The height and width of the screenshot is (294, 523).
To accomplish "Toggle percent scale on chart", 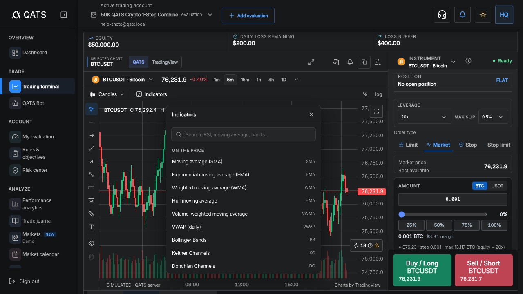I will tap(365, 94).
